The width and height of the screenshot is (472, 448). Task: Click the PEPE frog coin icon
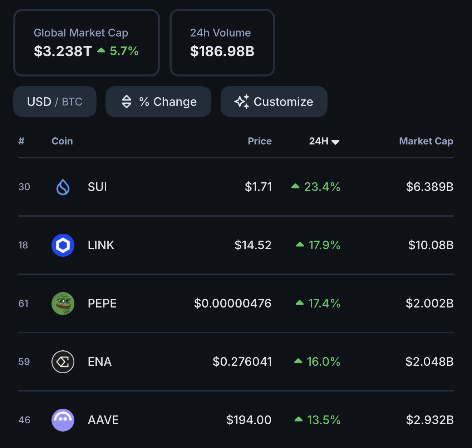pyautogui.click(x=63, y=304)
